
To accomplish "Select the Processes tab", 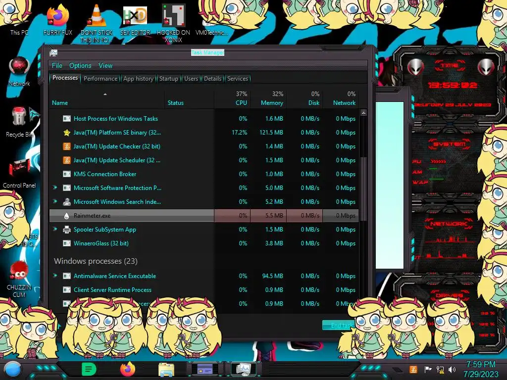I will click(x=65, y=78).
